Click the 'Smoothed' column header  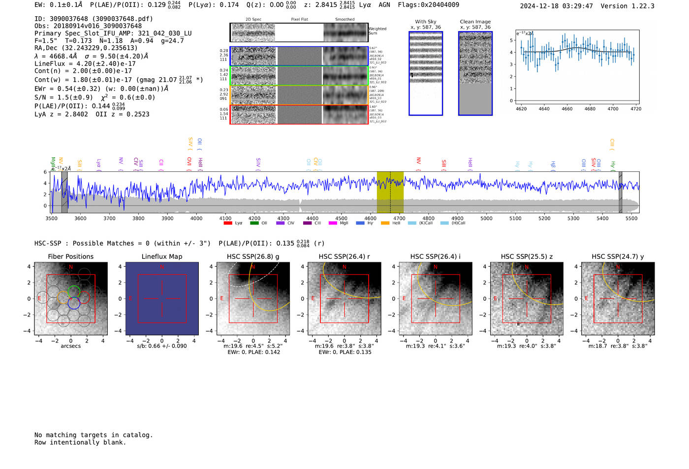coord(345,19)
